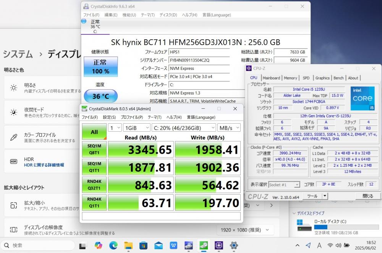Run the SEQ1M Q8T1 test

pos(94,149)
